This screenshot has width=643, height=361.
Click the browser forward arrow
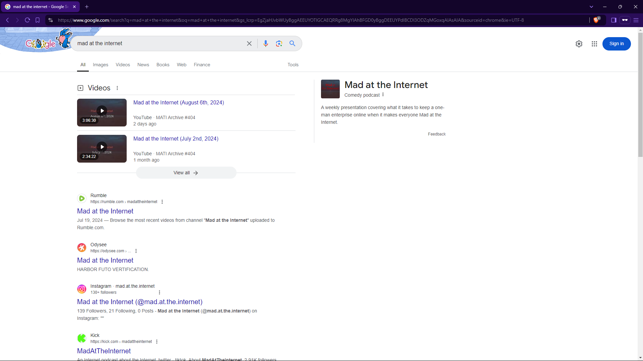point(17,20)
